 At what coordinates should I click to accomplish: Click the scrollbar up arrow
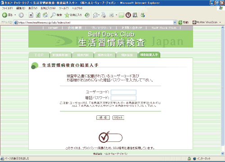tap(223, 27)
